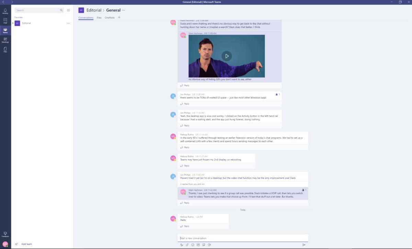Reply to Jon's wasted UI space message
The image size is (412, 249).
coord(185,104)
